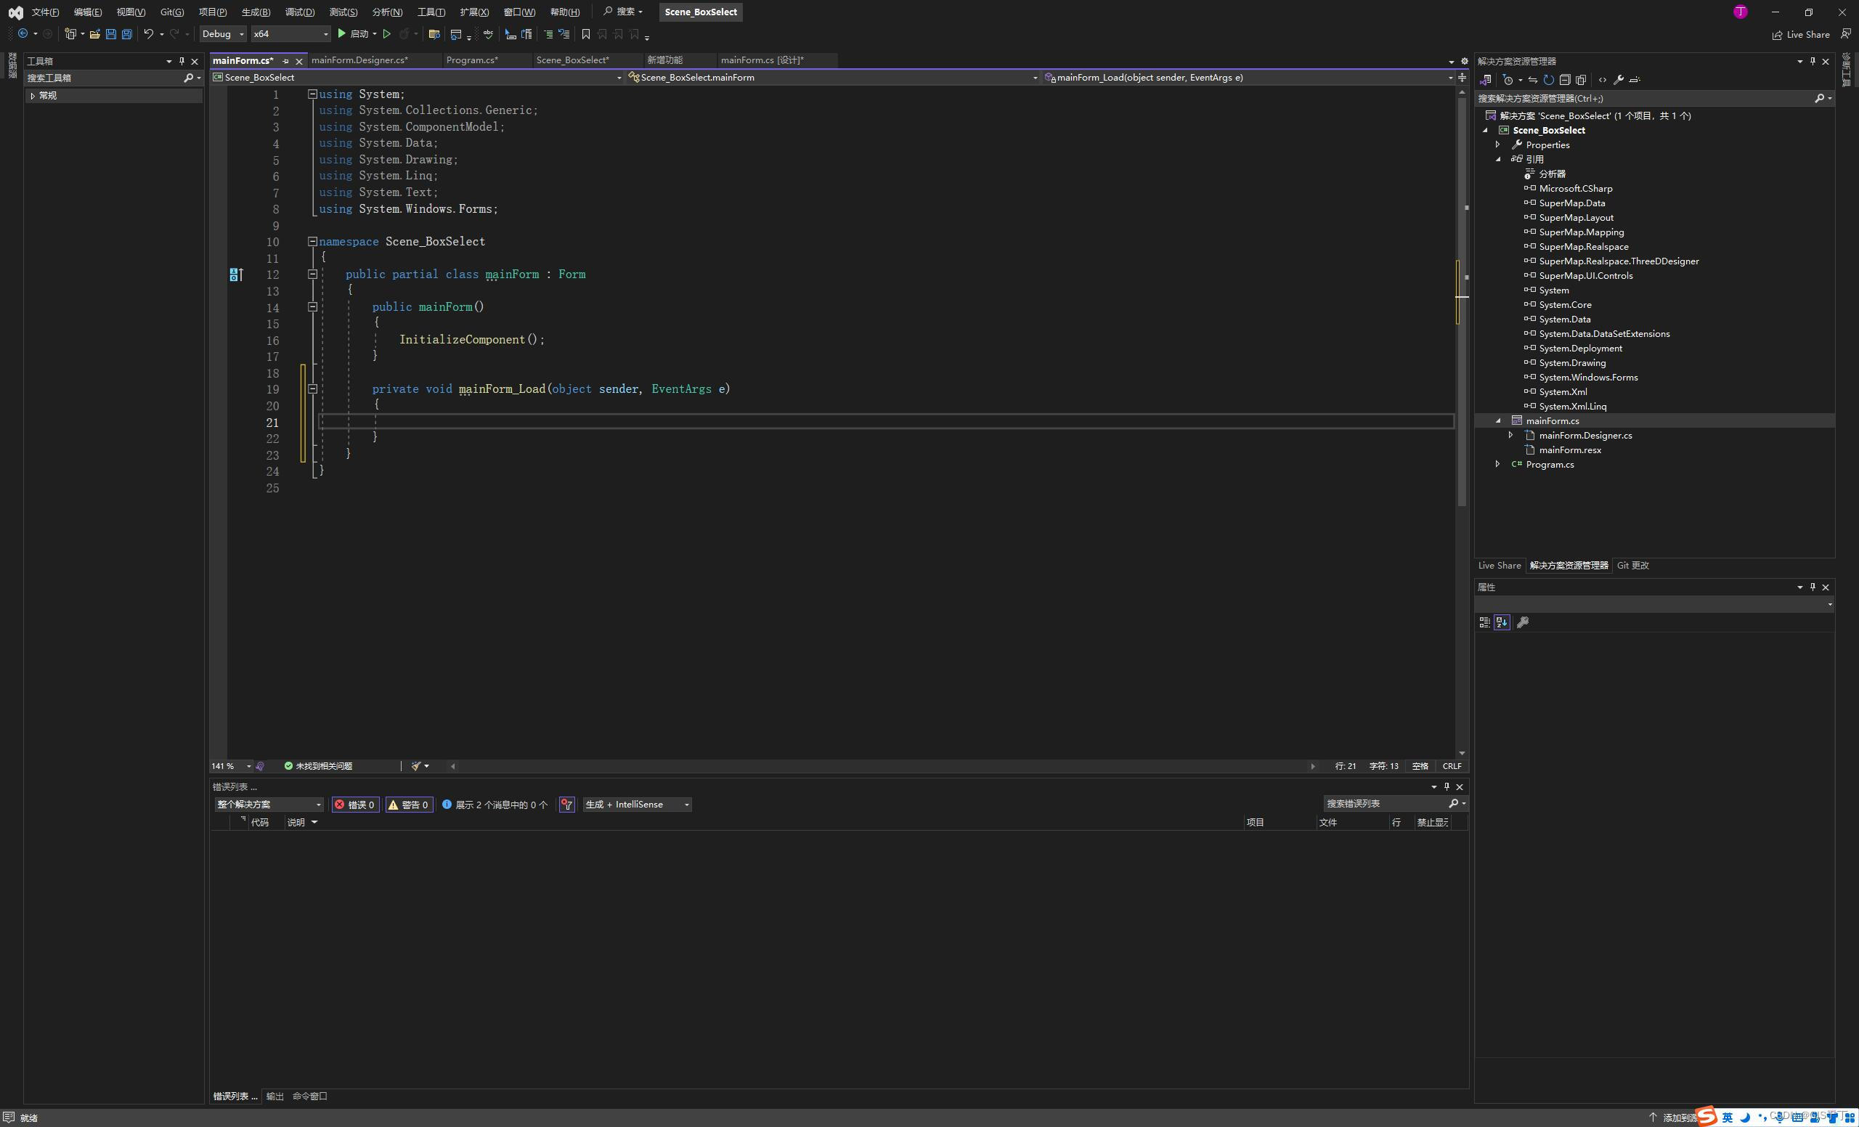Viewport: 1859px width, 1127px height.
Task: Click the error list filter funnel icon
Action: 566,805
